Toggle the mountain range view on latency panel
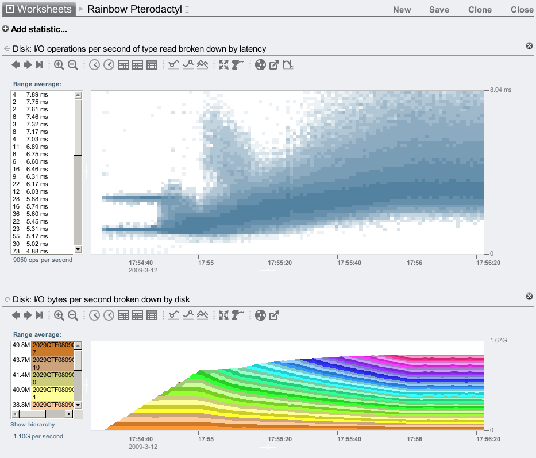536x458 pixels. 202,65
